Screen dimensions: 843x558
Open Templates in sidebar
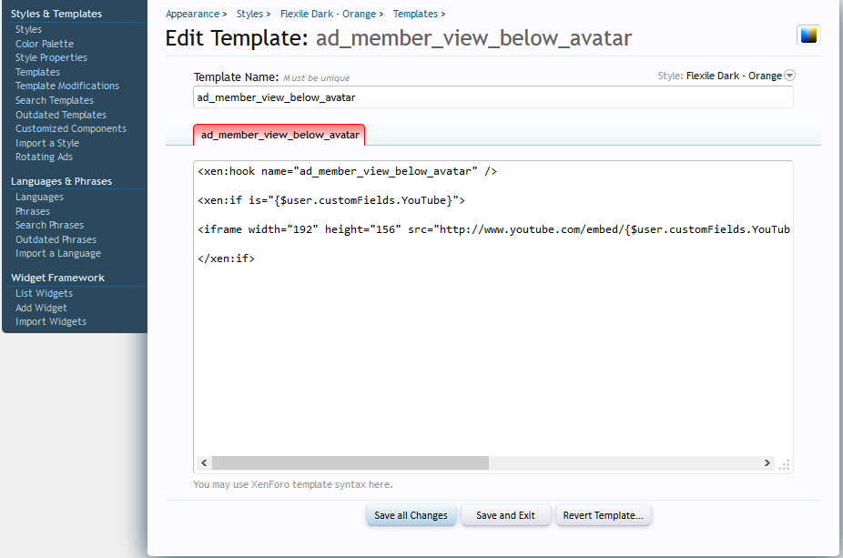click(37, 72)
